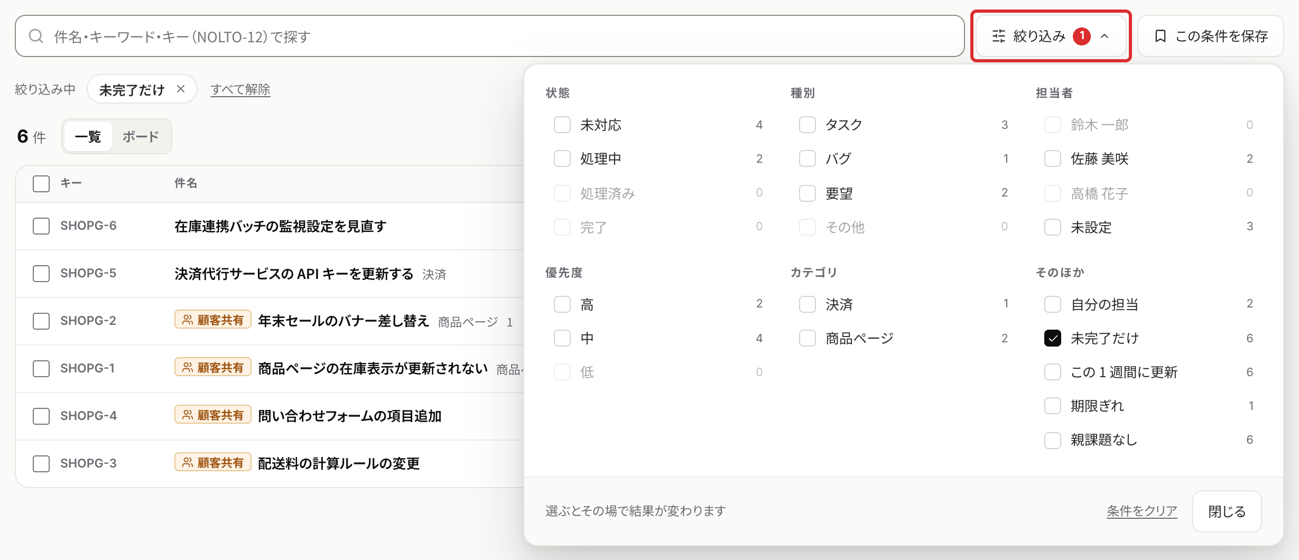The width and height of the screenshot is (1299, 560).
Task: Check the 未対応 status checkbox
Action: (562, 125)
